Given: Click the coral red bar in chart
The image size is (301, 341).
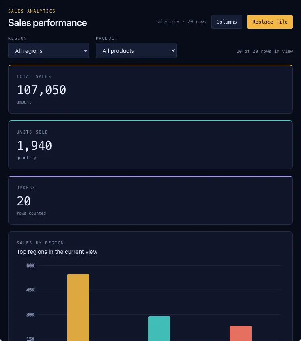Looking at the screenshot, I should pos(241,333).
